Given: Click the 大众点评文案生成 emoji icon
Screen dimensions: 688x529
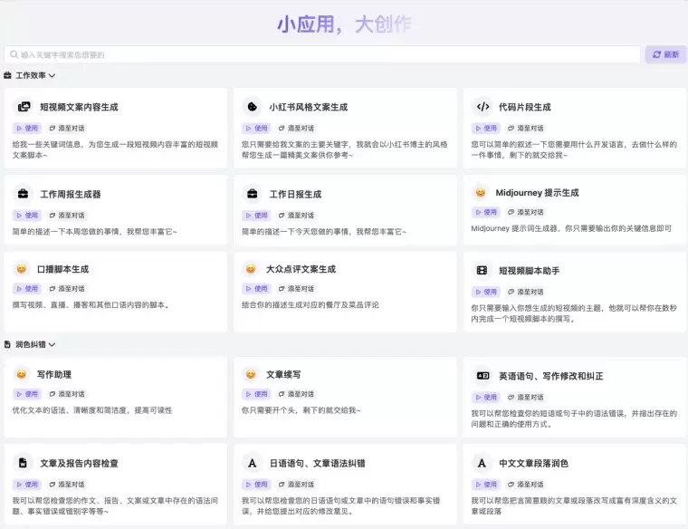Looking at the screenshot, I should coord(251,269).
